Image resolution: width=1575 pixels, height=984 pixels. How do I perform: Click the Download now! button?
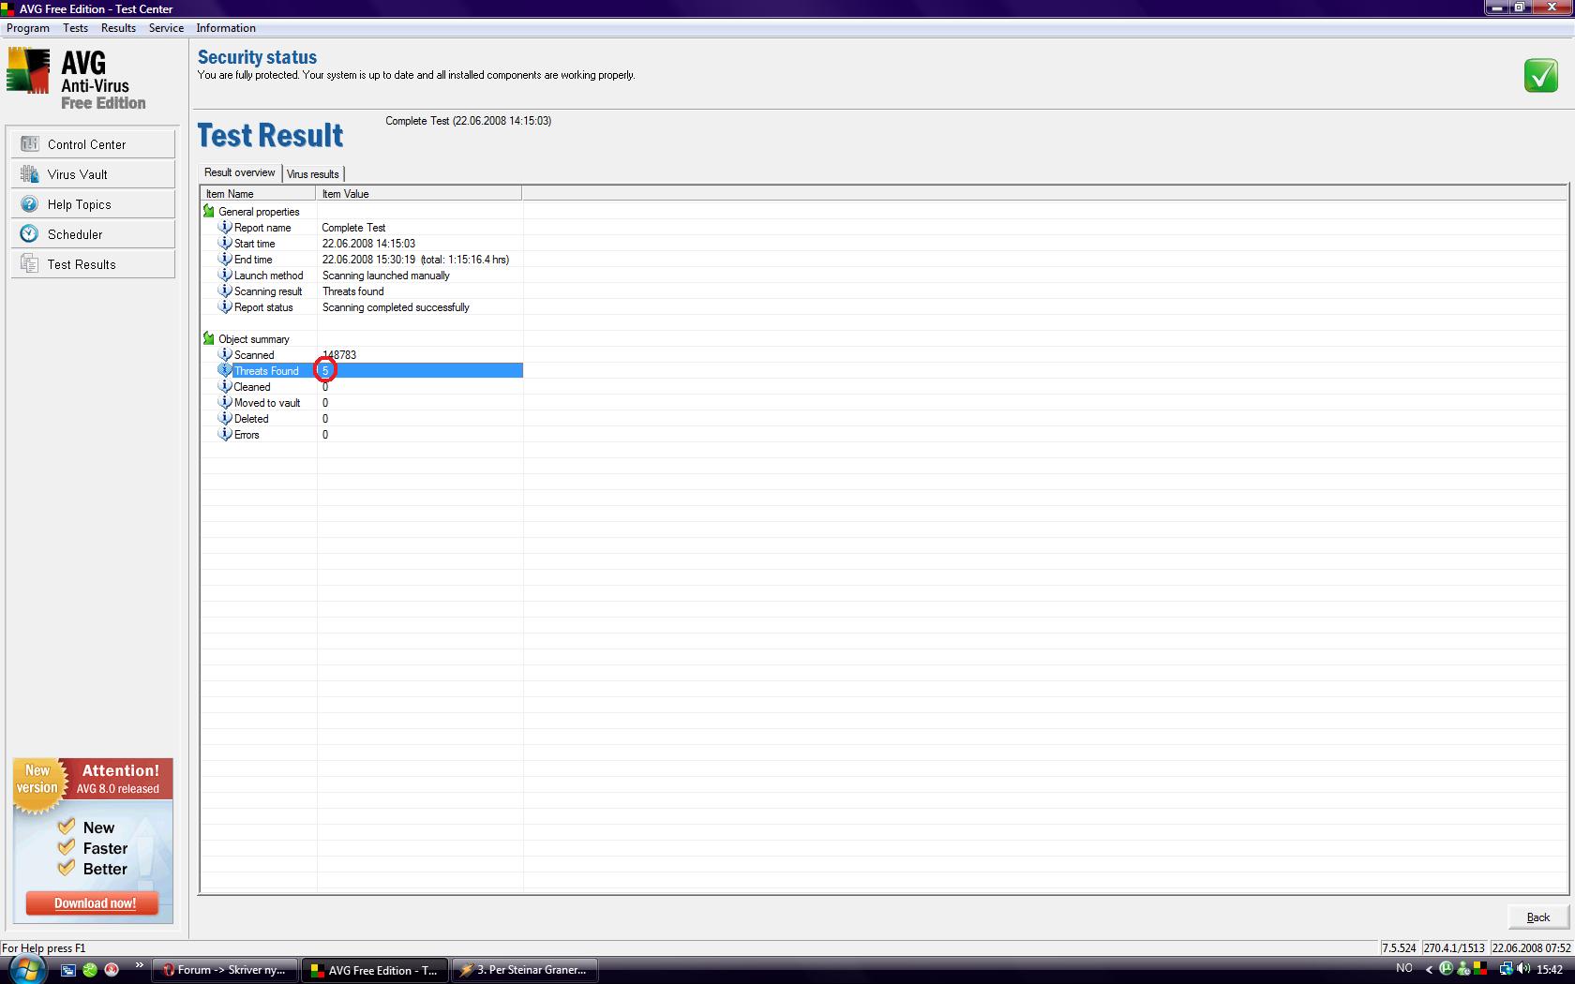[x=94, y=903]
